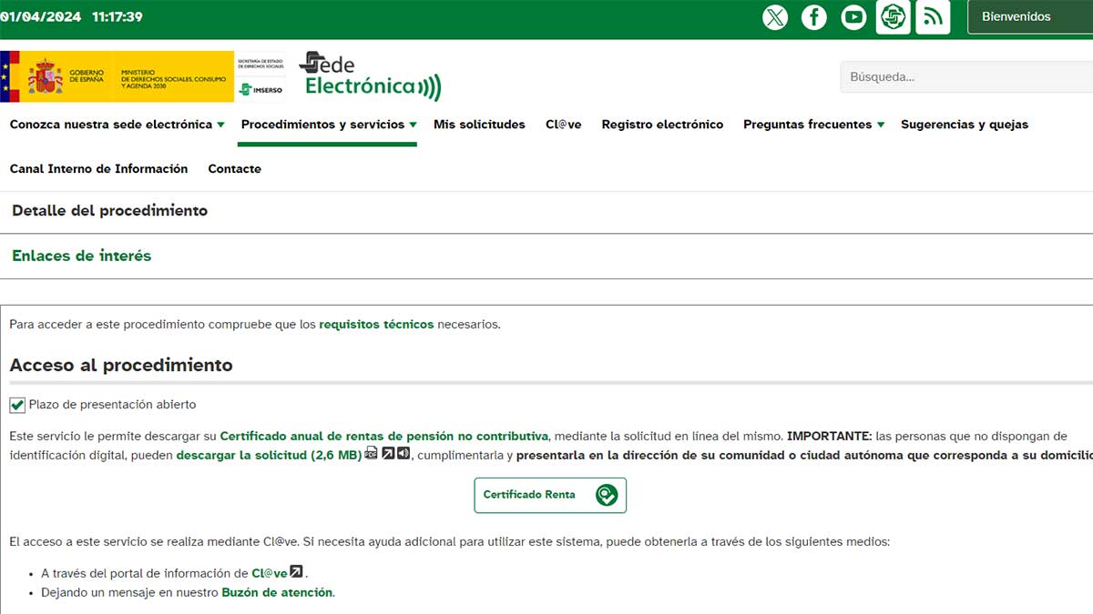Click the PDF icon beside descargar la solicitud
The height and width of the screenshot is (614, 1093).
371,453
